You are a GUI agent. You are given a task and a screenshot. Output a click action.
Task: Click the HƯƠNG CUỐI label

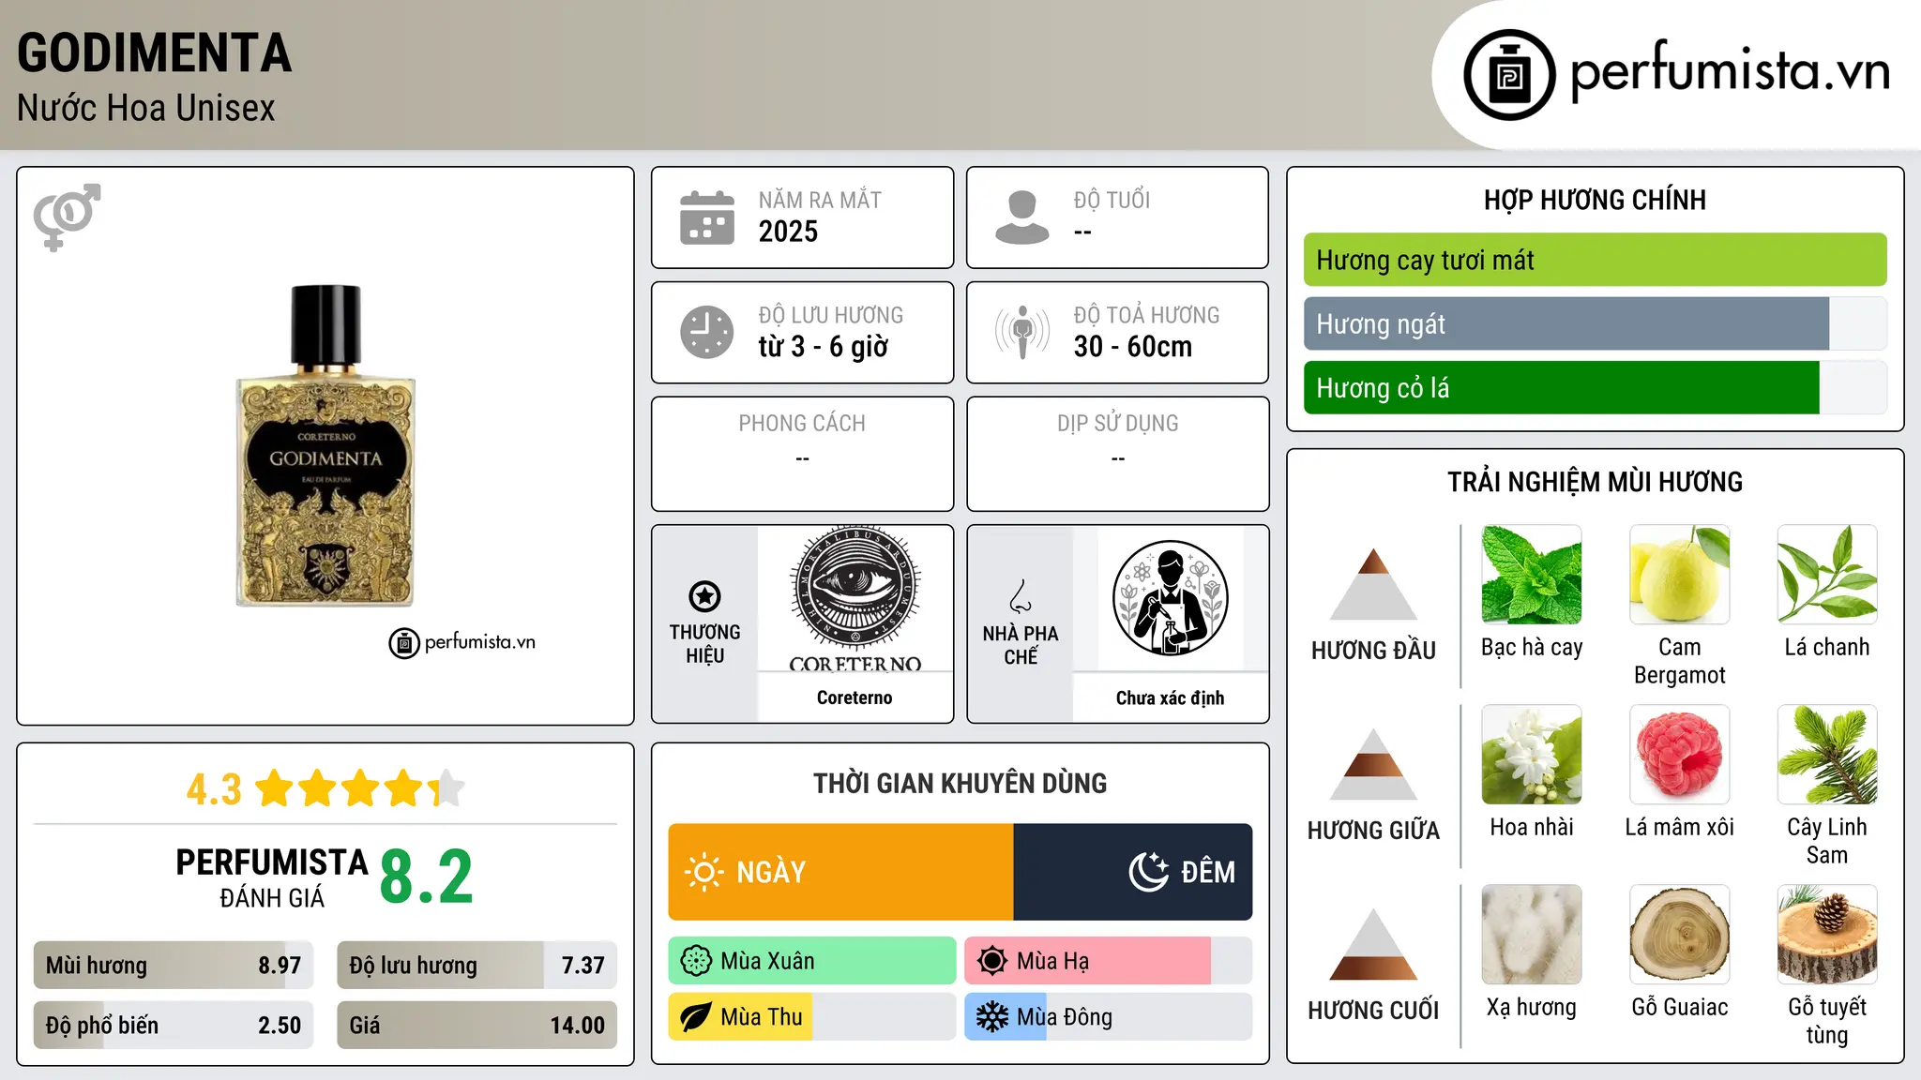point(1373,1011)
